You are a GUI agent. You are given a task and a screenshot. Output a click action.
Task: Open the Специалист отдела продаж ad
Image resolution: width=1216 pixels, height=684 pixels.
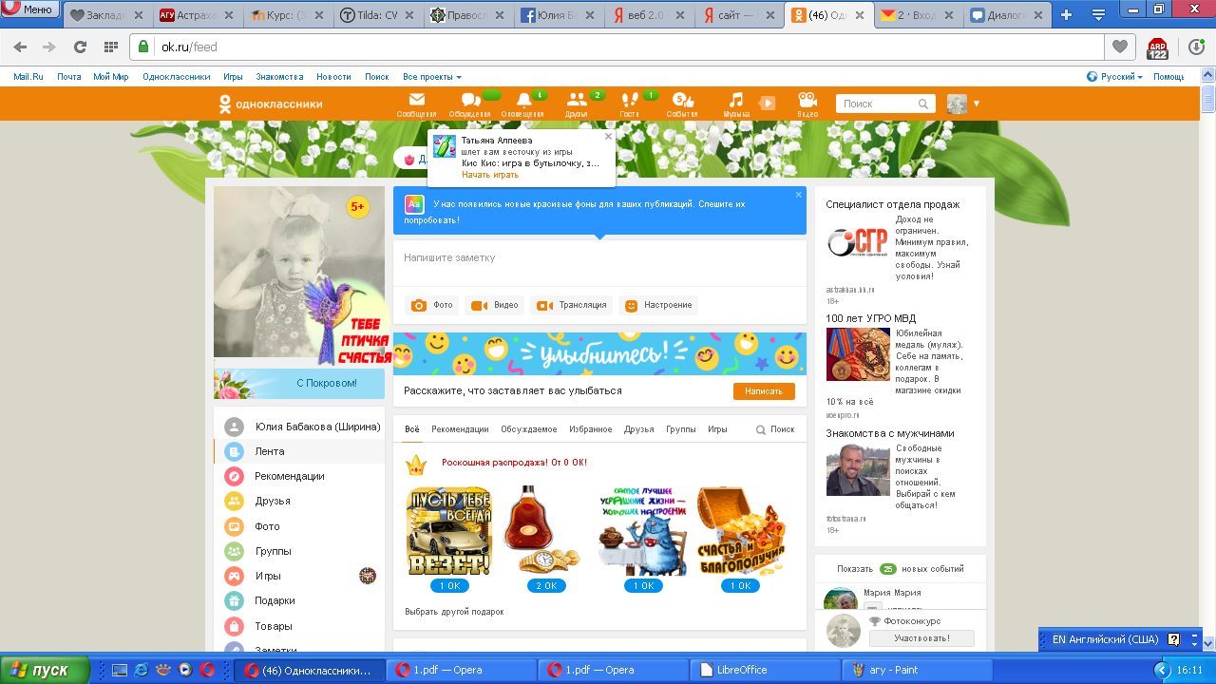click(x=892, y=204)
